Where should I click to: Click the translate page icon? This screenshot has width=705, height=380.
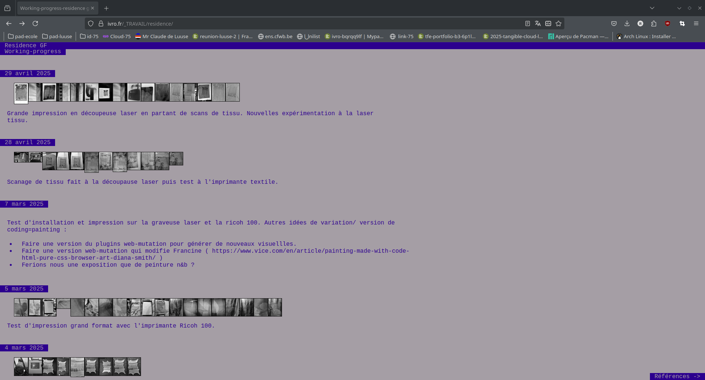coord(538,23)
